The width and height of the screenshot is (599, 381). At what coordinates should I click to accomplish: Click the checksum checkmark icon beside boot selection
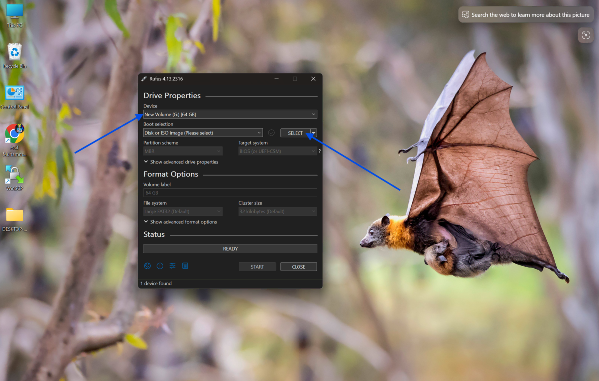(x=271, y=133)
